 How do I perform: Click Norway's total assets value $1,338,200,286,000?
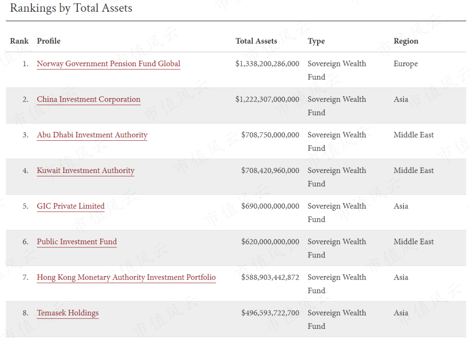point(267,64)
